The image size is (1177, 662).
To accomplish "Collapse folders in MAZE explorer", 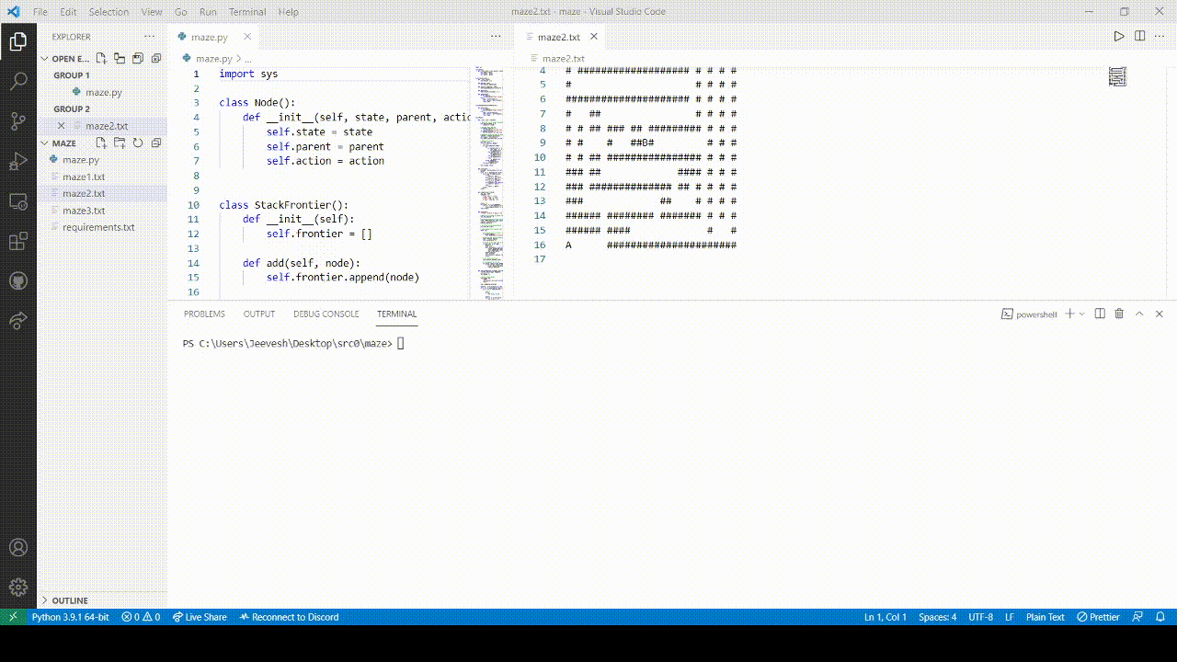I will click(156, 143).
